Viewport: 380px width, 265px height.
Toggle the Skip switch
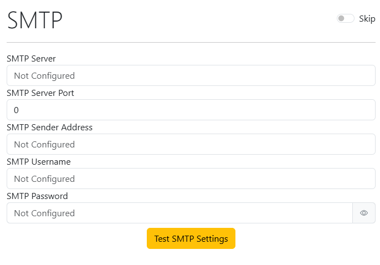coord(345,19)
